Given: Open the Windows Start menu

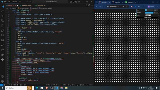Looking at the screenshot, I should (2, 88).
